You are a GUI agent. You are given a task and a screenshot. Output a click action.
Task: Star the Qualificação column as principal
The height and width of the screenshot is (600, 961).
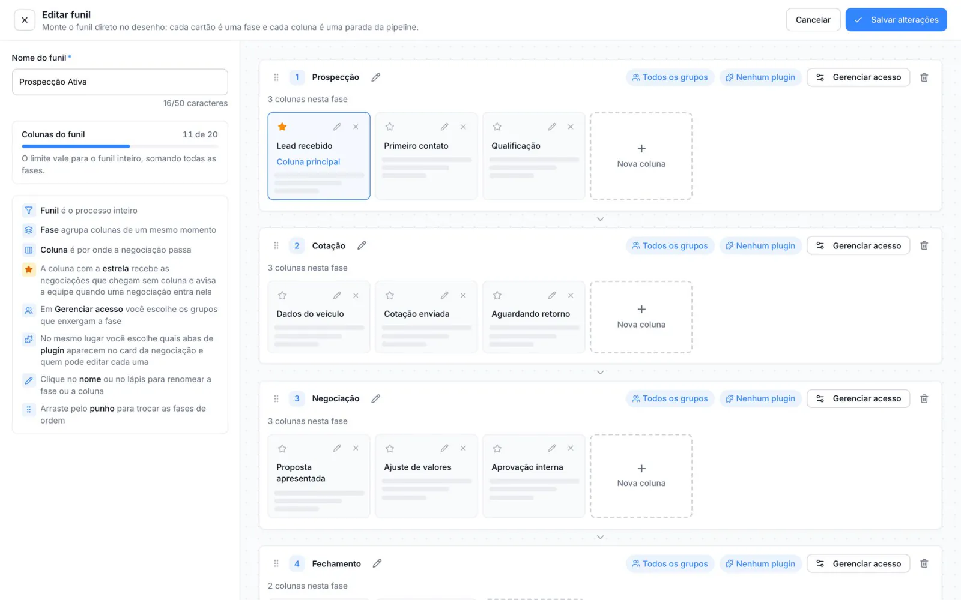pyautogui.click(x=497, y=127)
